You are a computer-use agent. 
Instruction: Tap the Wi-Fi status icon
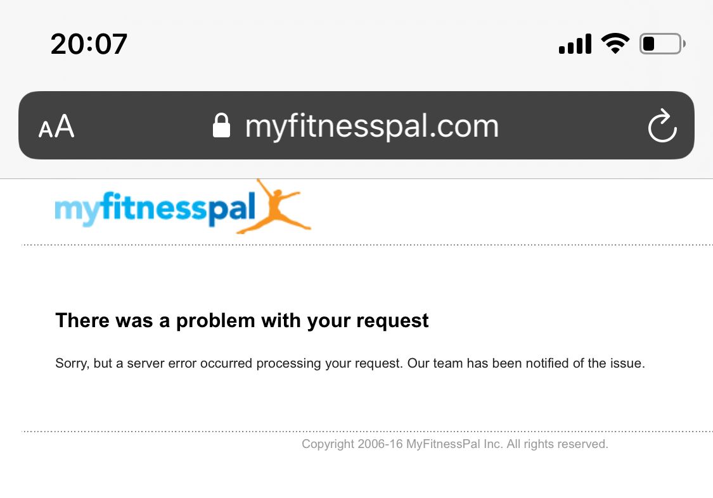615,44
